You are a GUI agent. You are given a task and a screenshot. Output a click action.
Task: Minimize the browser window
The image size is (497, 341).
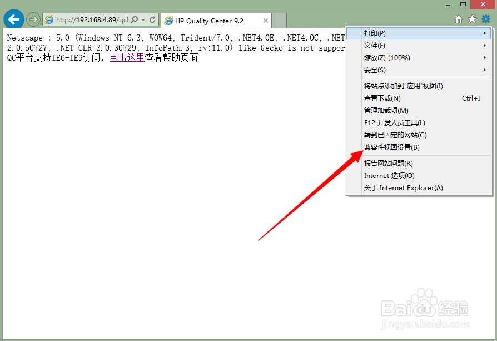click(x=448, y=4)
